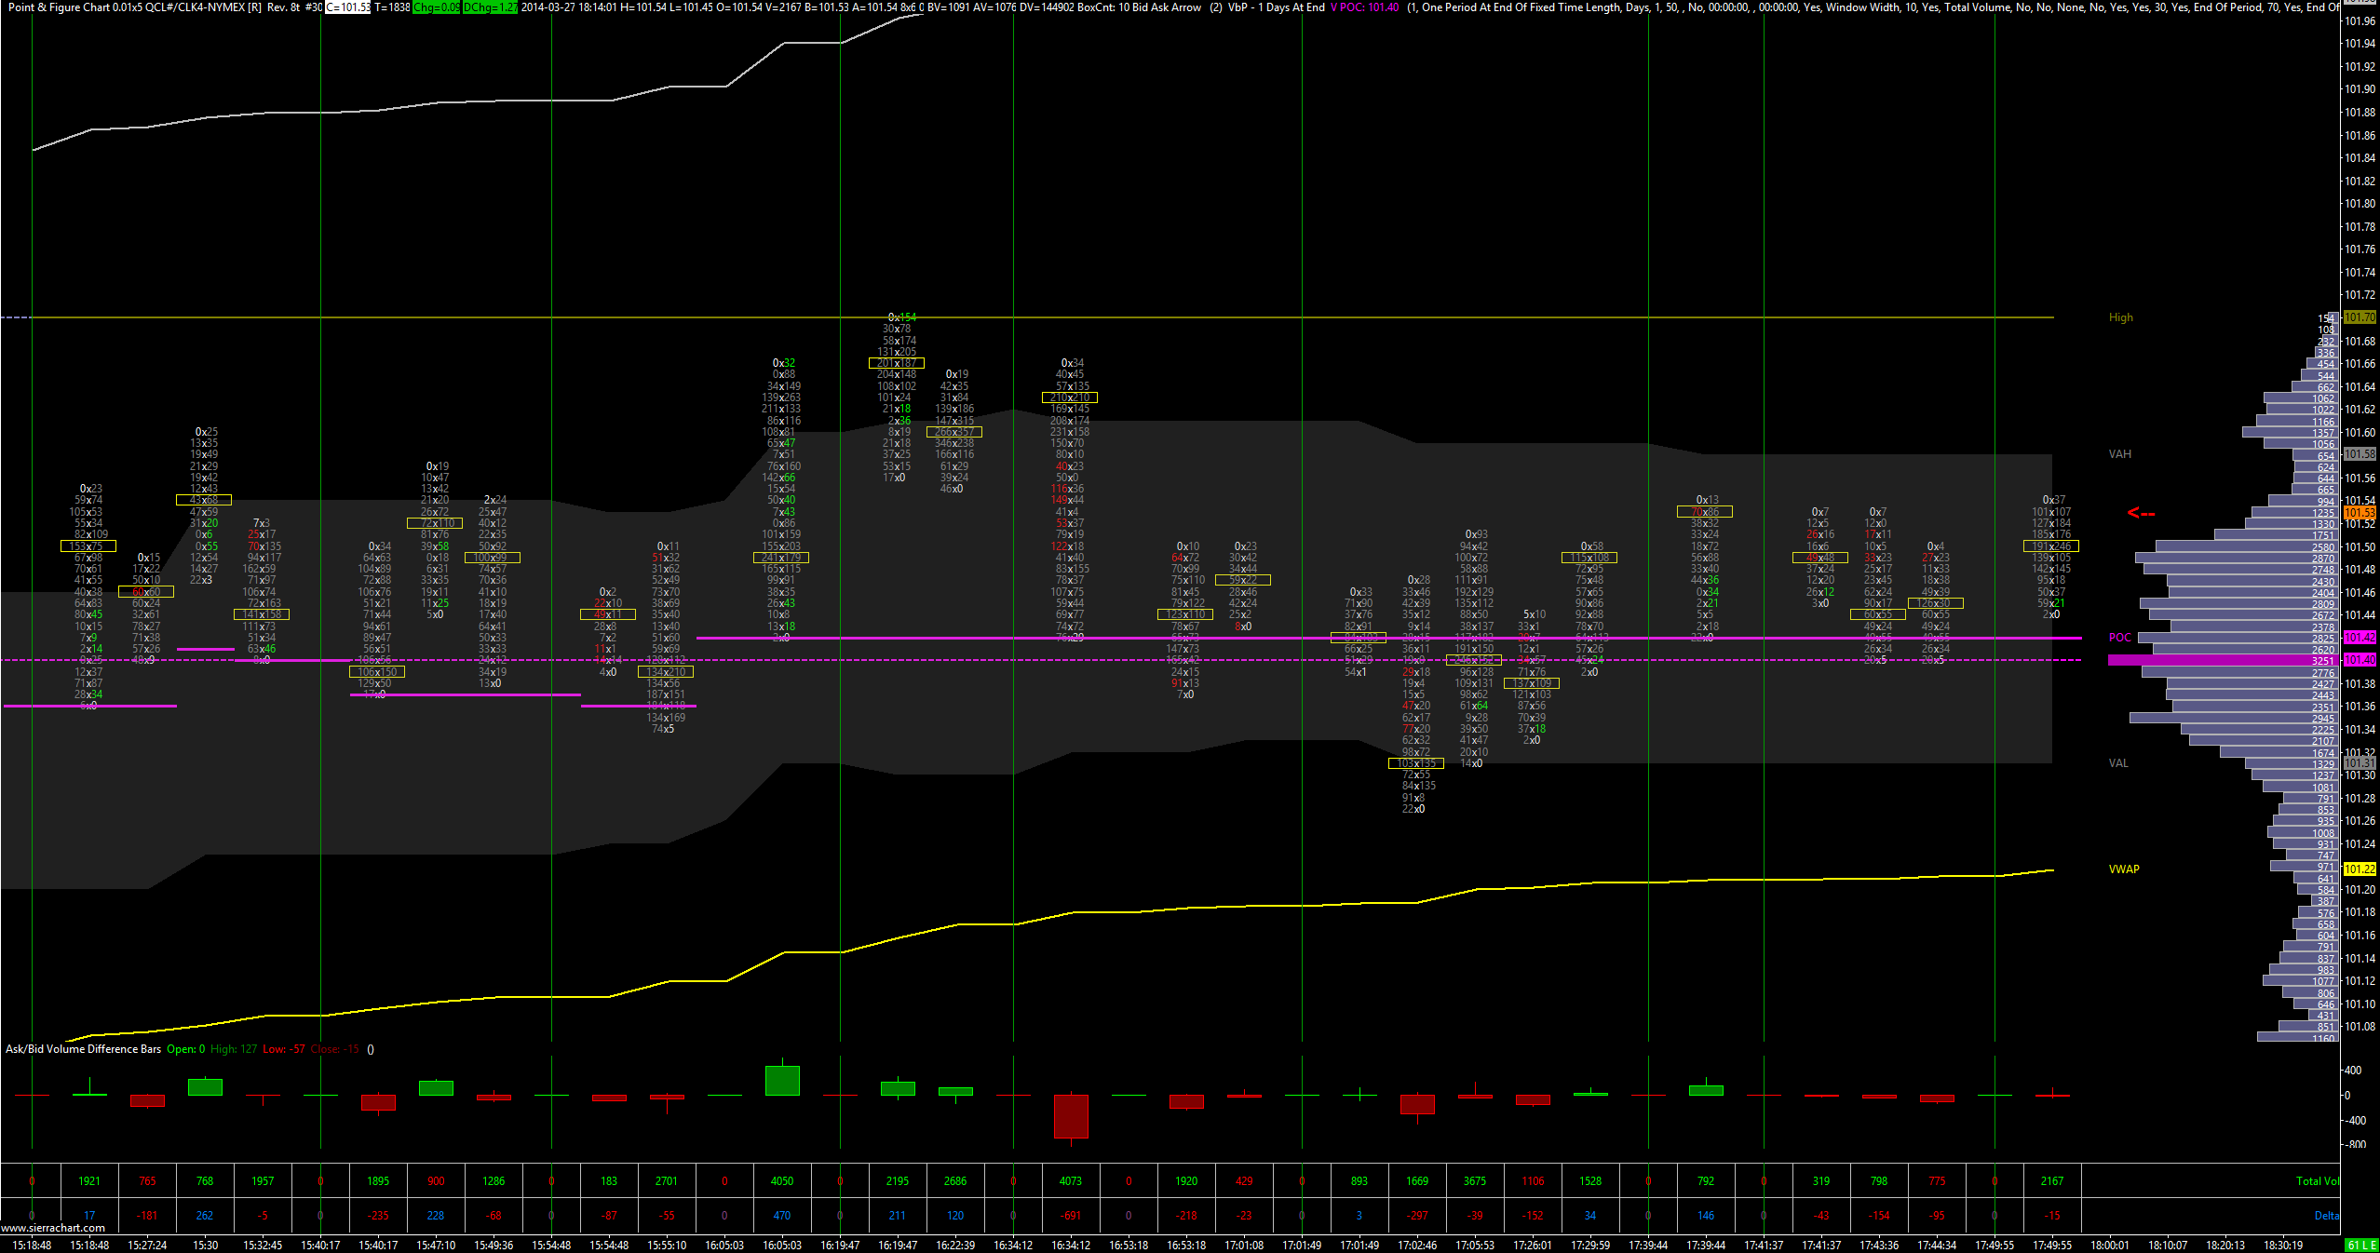Click the green DChg=1.27 header box
The height and width of the screenshot is (1253, 2380).
[x=490, y=7]
